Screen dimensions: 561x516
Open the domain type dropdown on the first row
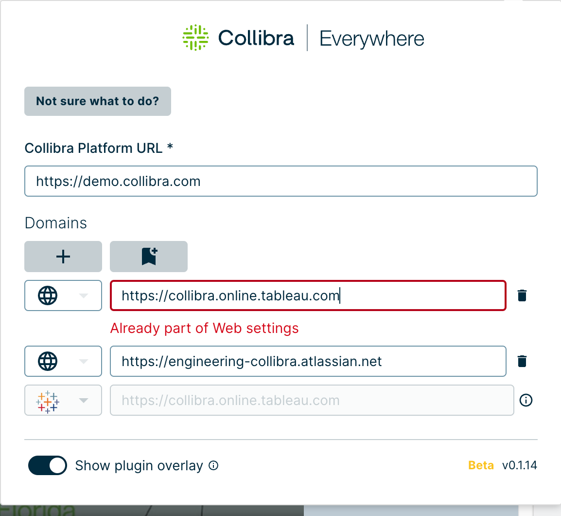[x=83, y=295]
